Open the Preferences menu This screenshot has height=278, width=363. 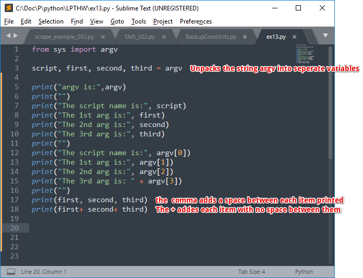tap(196, 21)
